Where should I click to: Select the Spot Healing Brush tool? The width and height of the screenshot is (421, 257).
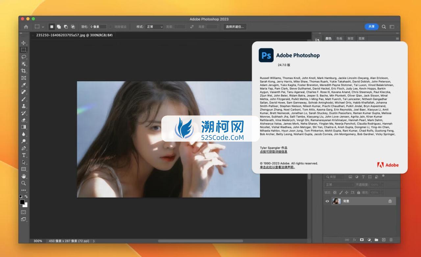pos(23,92)
